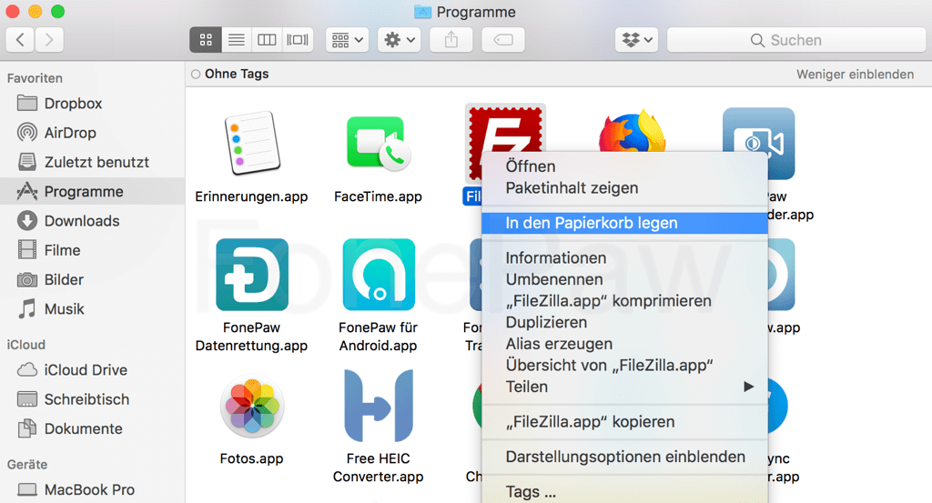Expand the Teilen submenu
This screenshot has height=503, width=932.
point(624,387)
